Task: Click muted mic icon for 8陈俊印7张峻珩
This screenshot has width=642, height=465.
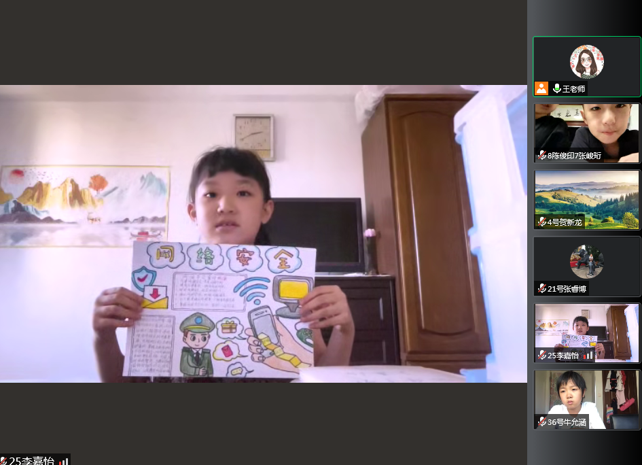Action: tap(541, 155)
